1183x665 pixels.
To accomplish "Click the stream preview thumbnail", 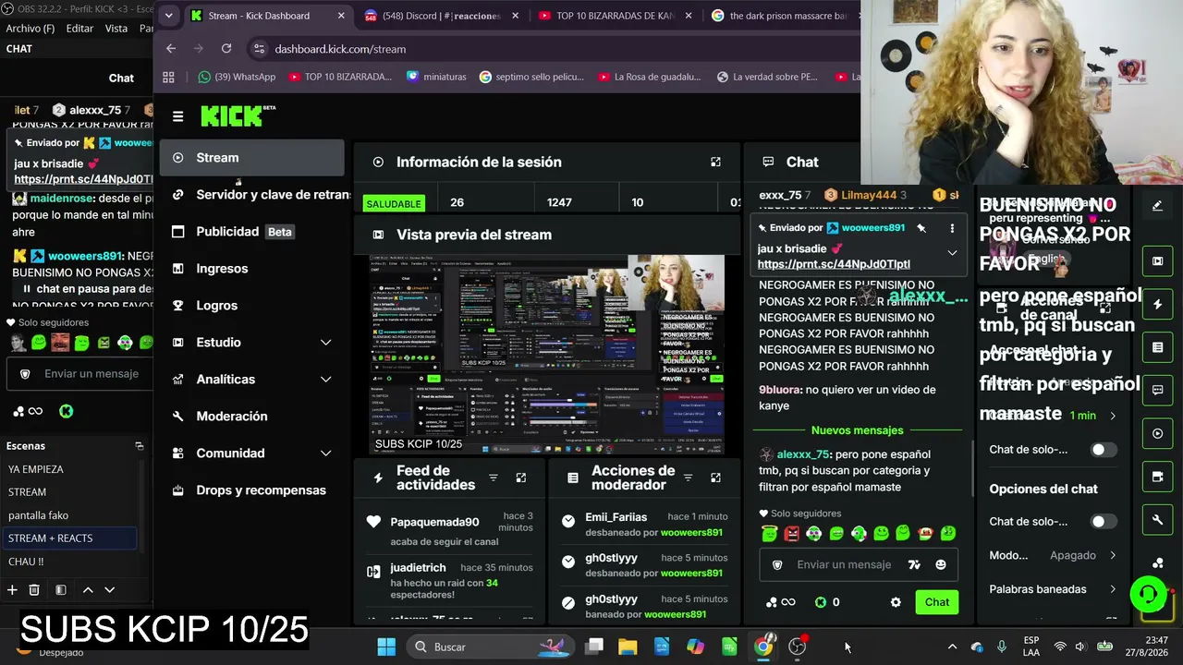I will point(547,354).
